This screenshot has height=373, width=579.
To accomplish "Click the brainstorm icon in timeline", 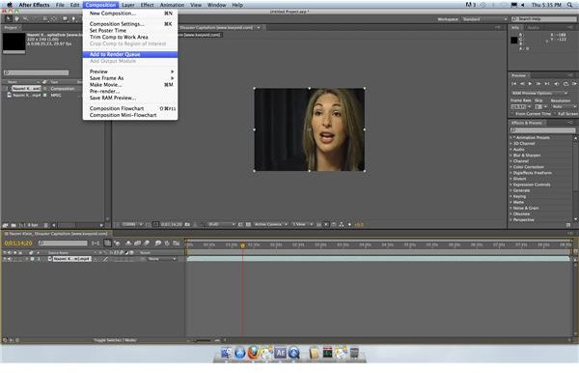I will click(x=158, y=244).
